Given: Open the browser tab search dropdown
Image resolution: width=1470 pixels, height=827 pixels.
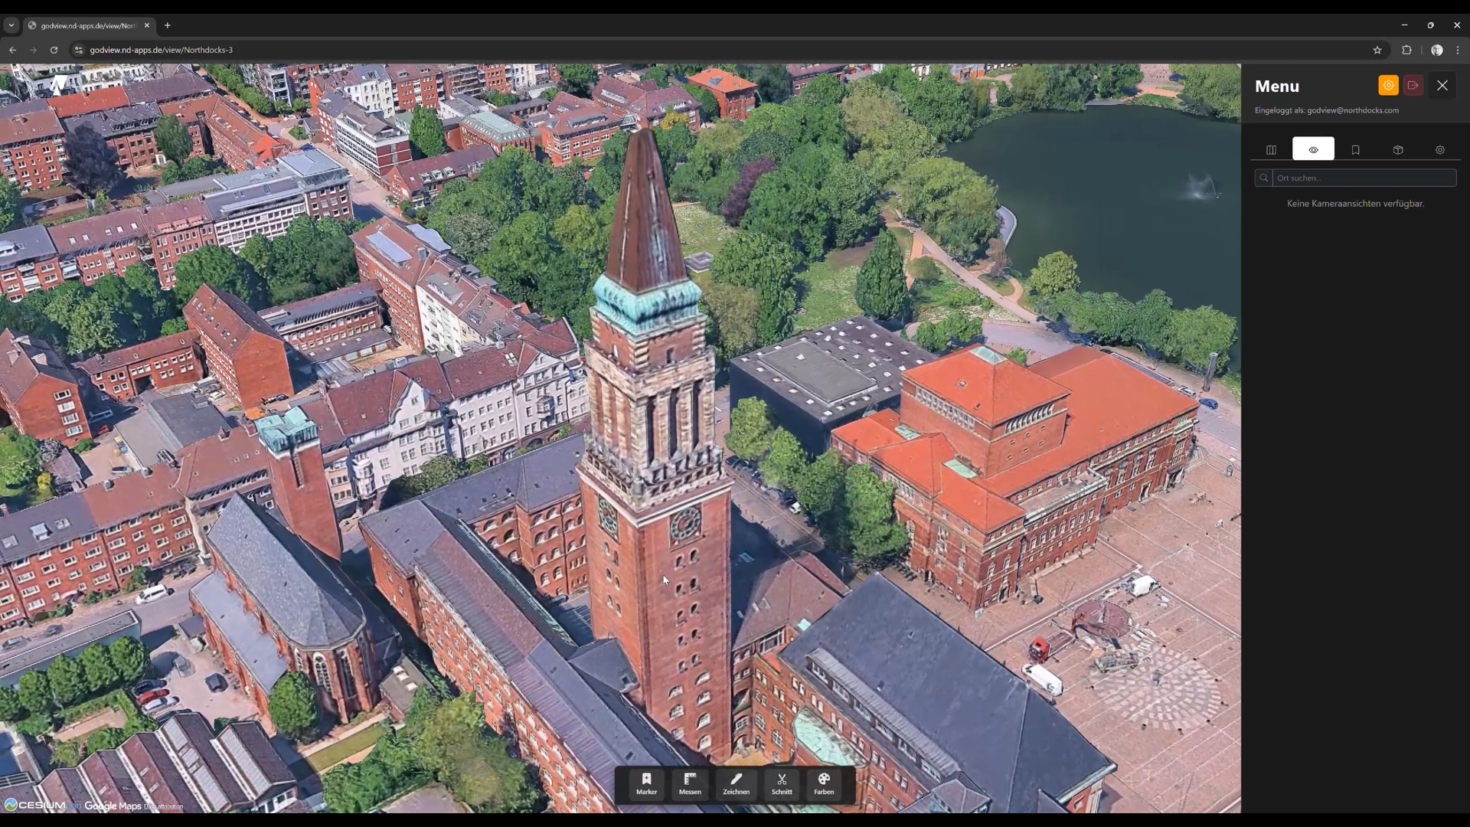Looking at the screenshot, I should click(x=11, y=25).
